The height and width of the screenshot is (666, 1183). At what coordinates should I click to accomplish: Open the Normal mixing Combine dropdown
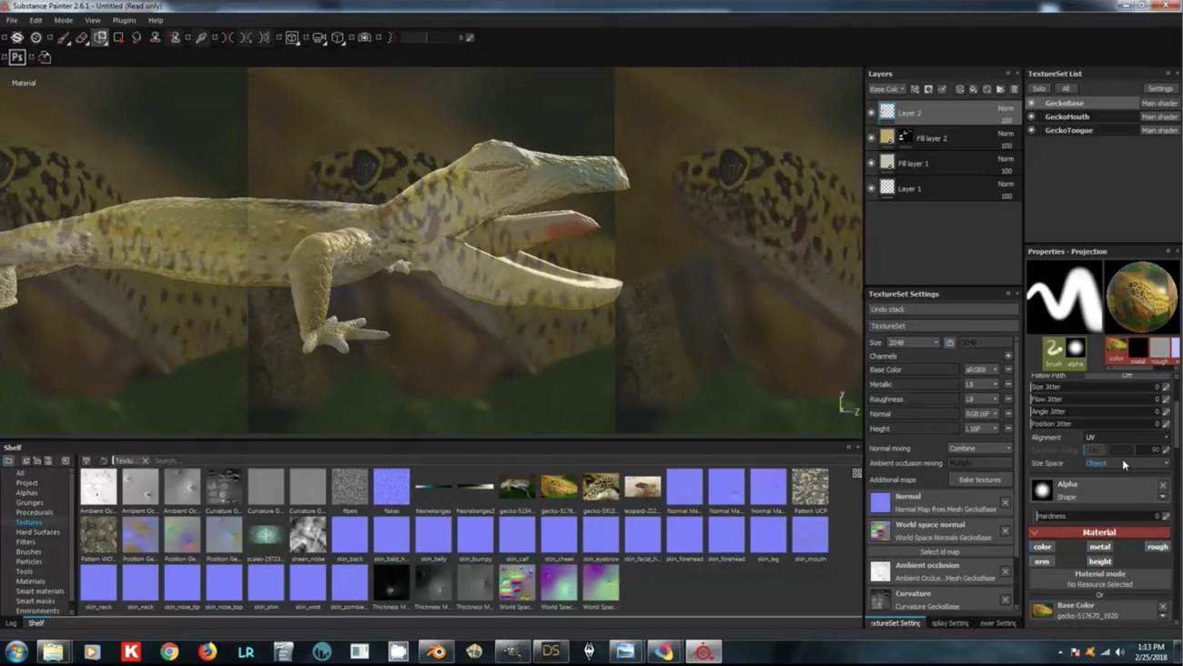tap(979, 449)
